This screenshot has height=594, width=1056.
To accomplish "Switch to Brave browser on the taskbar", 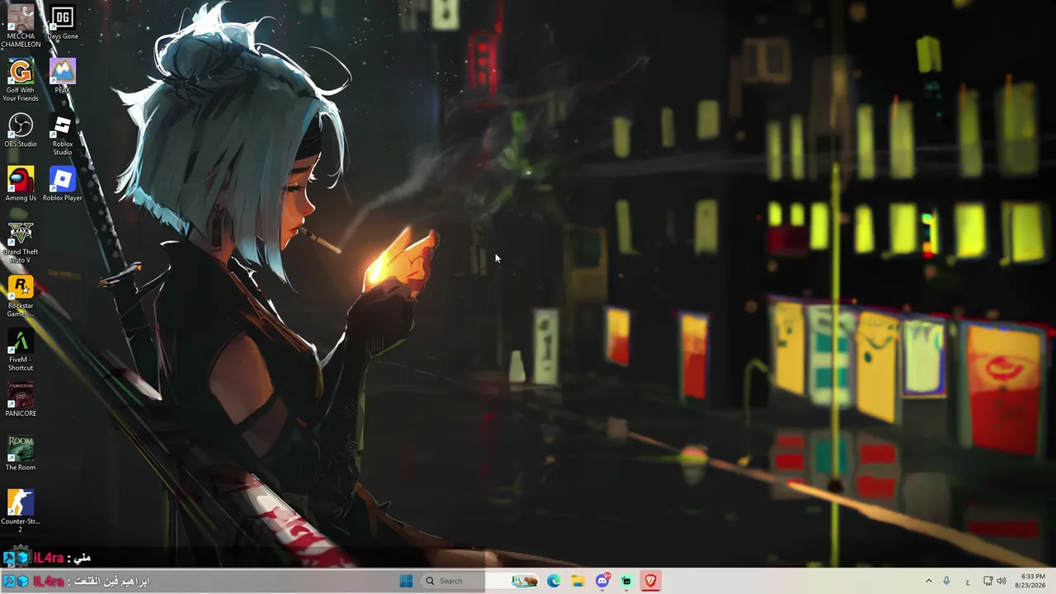I will 651,581.
